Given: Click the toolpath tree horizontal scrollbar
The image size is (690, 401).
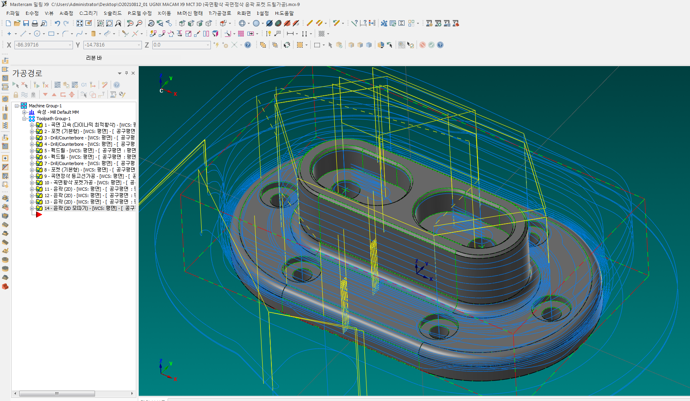Looking at the screenshot, I should click(x=57, y=393).
